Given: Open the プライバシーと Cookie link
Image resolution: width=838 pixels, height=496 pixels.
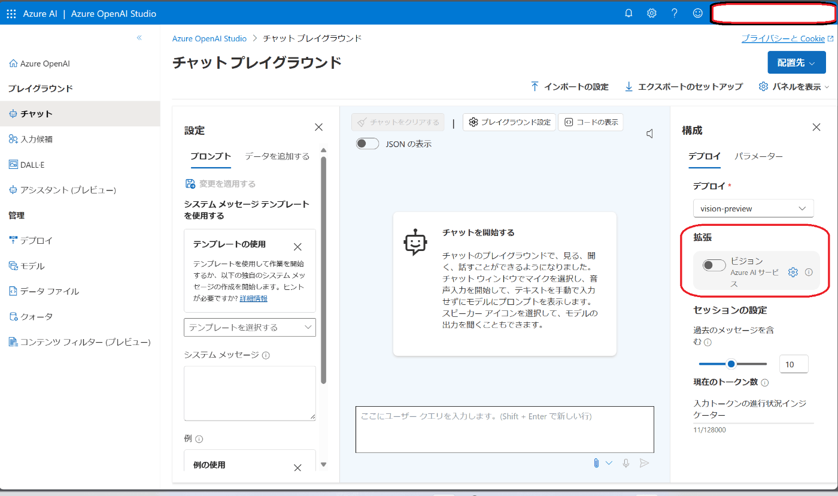Looking at the screenshot, I should 787,38.
